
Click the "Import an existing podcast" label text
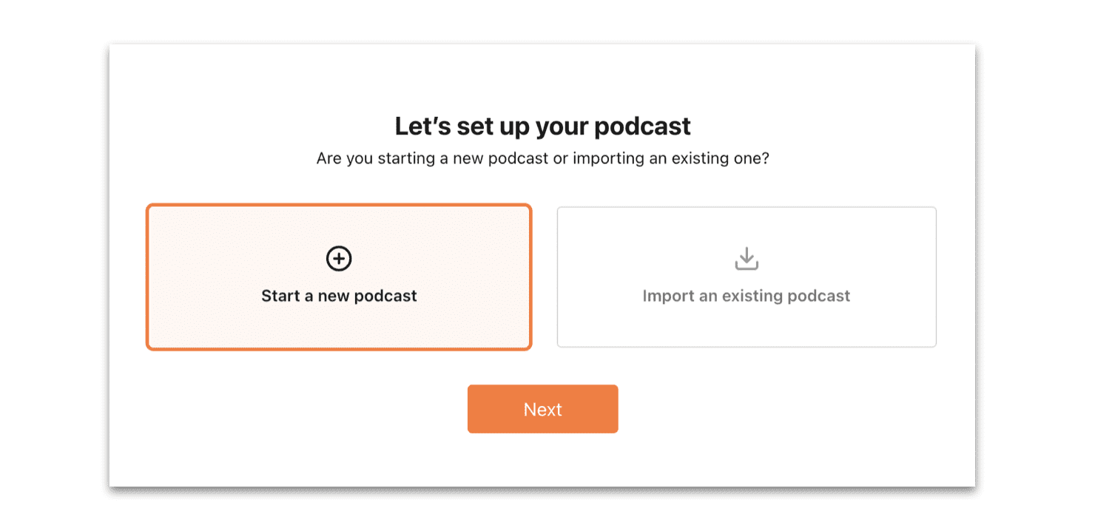pyautogui.click(x=747, y=296)
